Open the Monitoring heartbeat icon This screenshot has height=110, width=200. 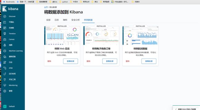click(5, 85)
